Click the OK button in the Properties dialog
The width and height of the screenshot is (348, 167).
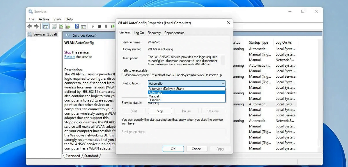[x=173, y=149]
